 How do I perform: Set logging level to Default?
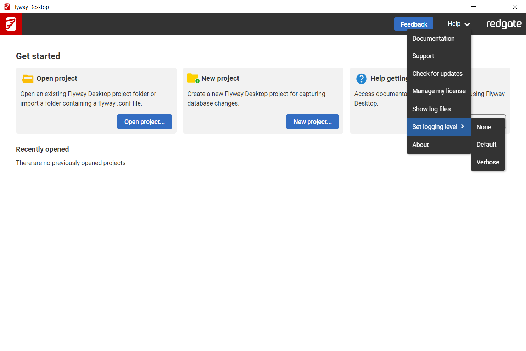click(x=486, y=144)
